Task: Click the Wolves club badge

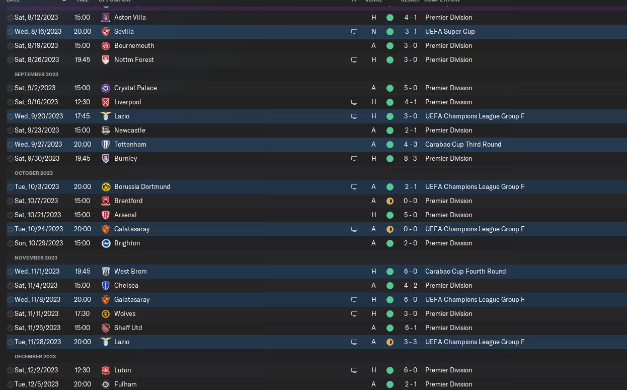Action: [x=106, y=313]
